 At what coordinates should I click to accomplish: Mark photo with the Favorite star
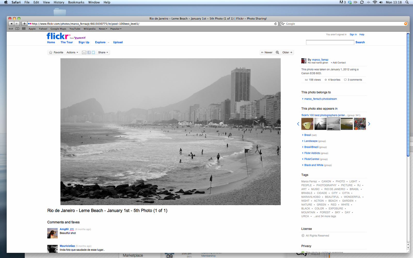(51, 52)
